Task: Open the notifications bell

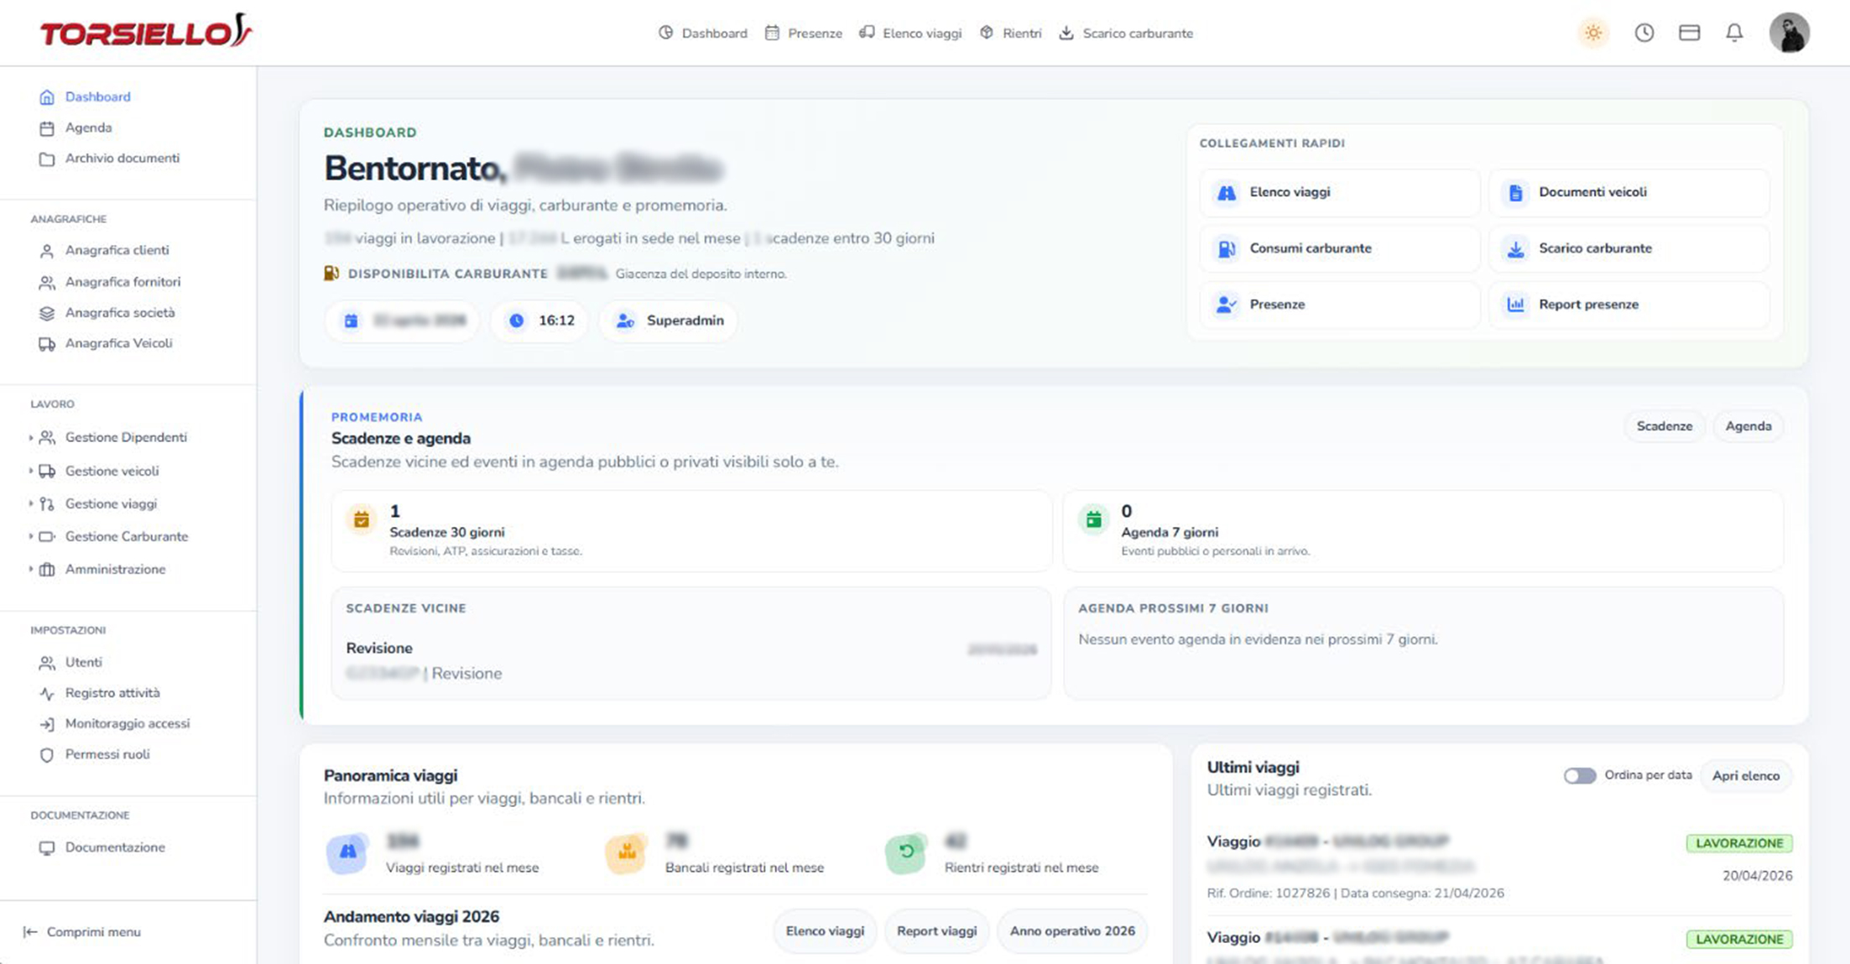Action: [x=1734, y=34]
